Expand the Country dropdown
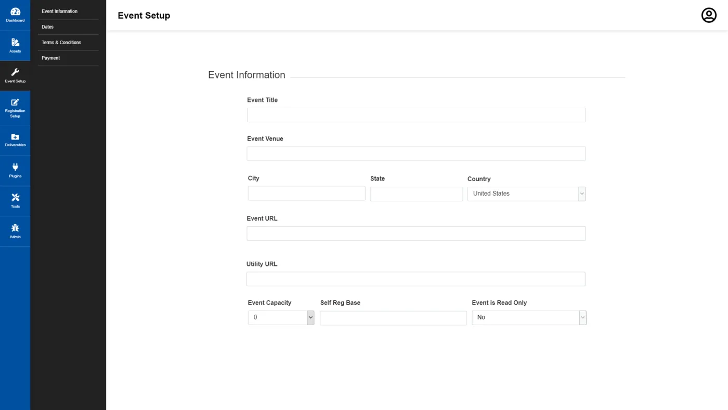728x410 pixels. click(x=526, y=194)
